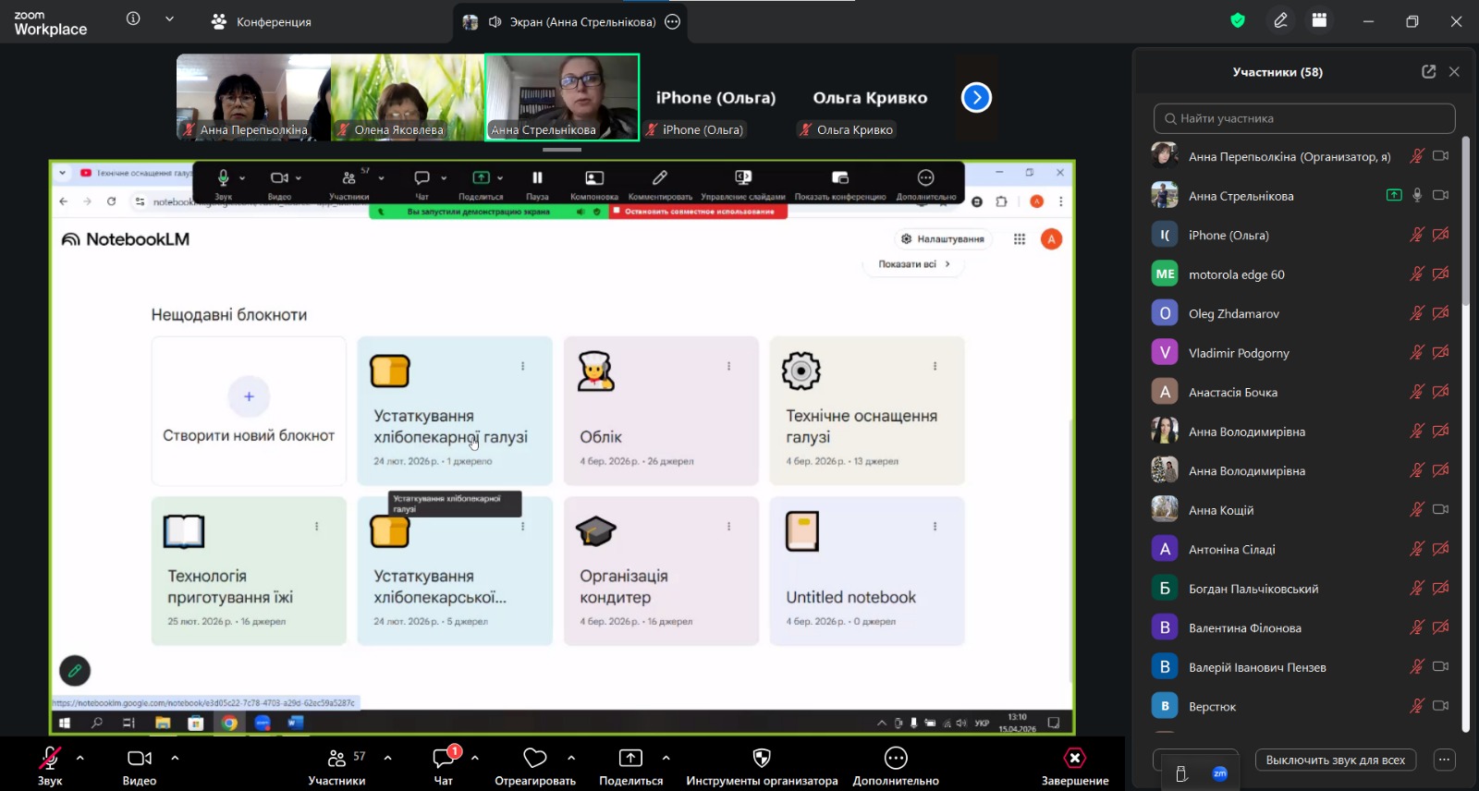The height and width of the screenshot is (791, 1479).
Task: Expand audio options arrow beside Звук
Action: [x=80, y=758]
